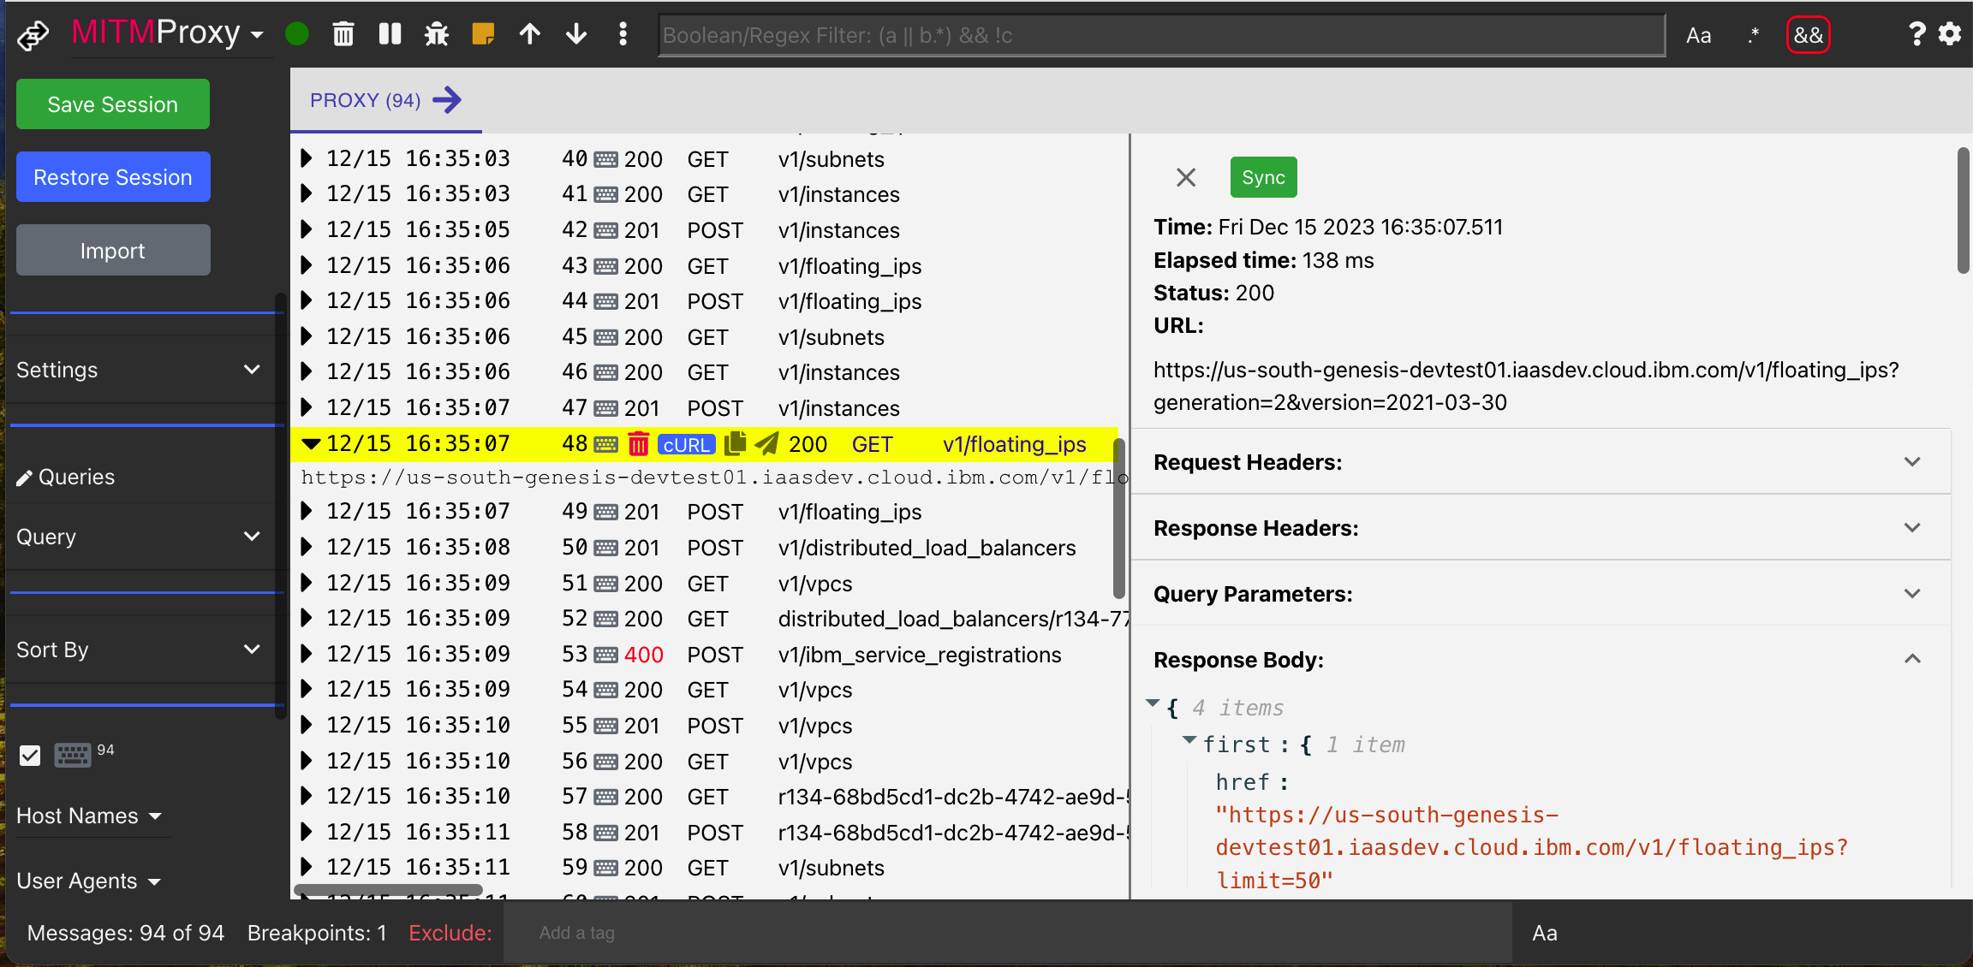This screenshot has height=967, width=1973.
Task: Pause recording with the pause icon
Action: click(x=390, y=34)
